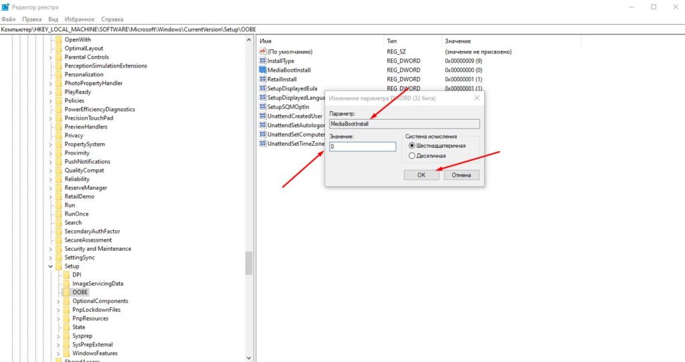Click the Privacy folder icon
Screen dimensions: 685x362
(59, 136)
